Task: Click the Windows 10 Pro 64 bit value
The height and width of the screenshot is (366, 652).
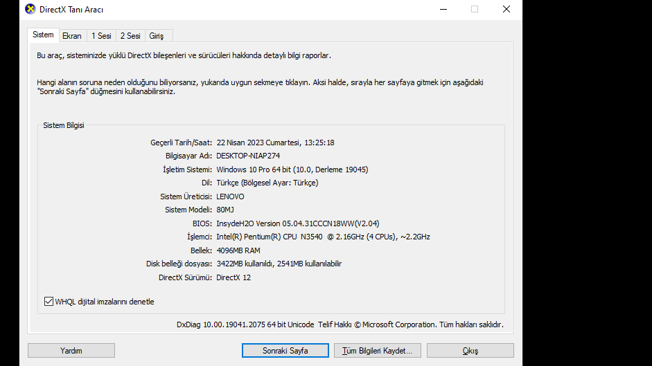Action: (x=292, y=170)
